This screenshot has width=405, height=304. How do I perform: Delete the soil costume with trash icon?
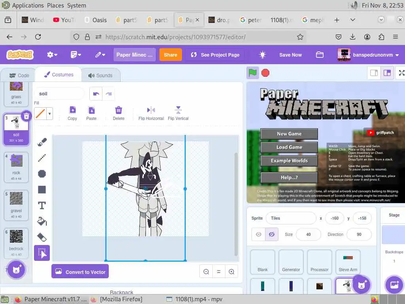26,117
